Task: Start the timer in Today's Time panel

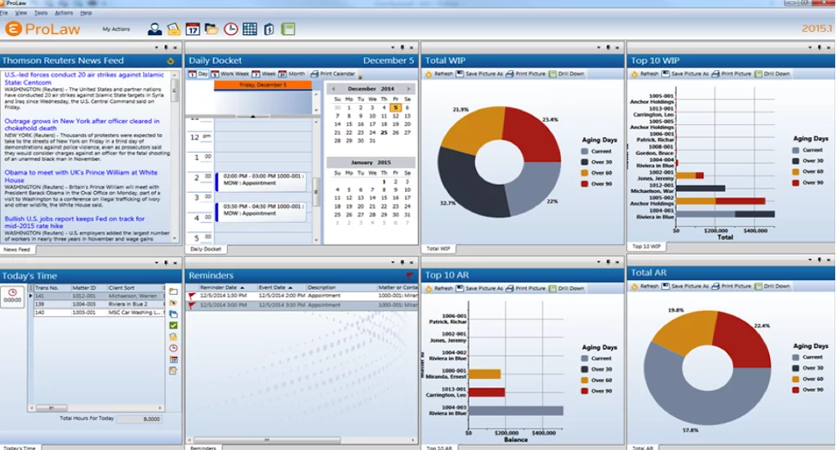Action: (12, 296)
